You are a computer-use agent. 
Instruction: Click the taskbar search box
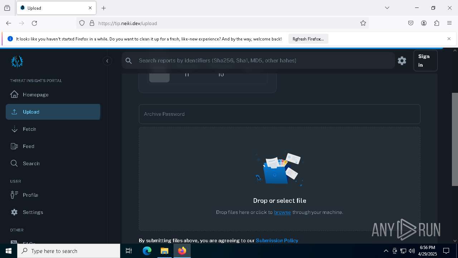click(x=69, y=251)
